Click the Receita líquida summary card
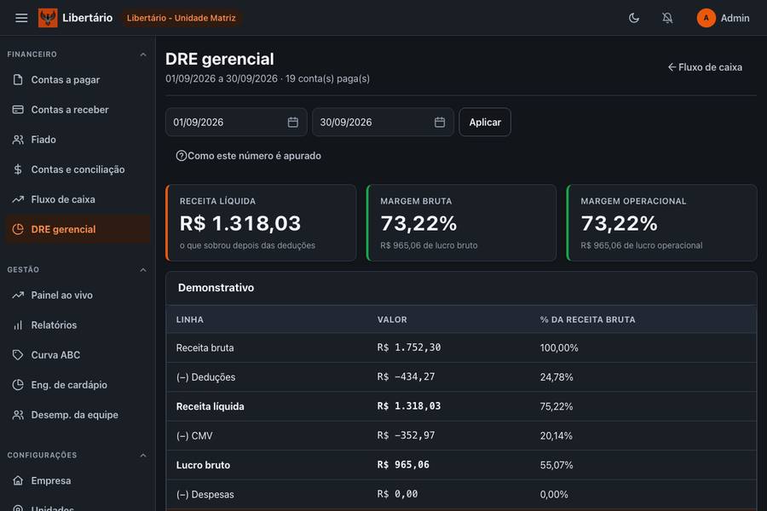This screenshot has width=767, height=511. tap(261, 223)
